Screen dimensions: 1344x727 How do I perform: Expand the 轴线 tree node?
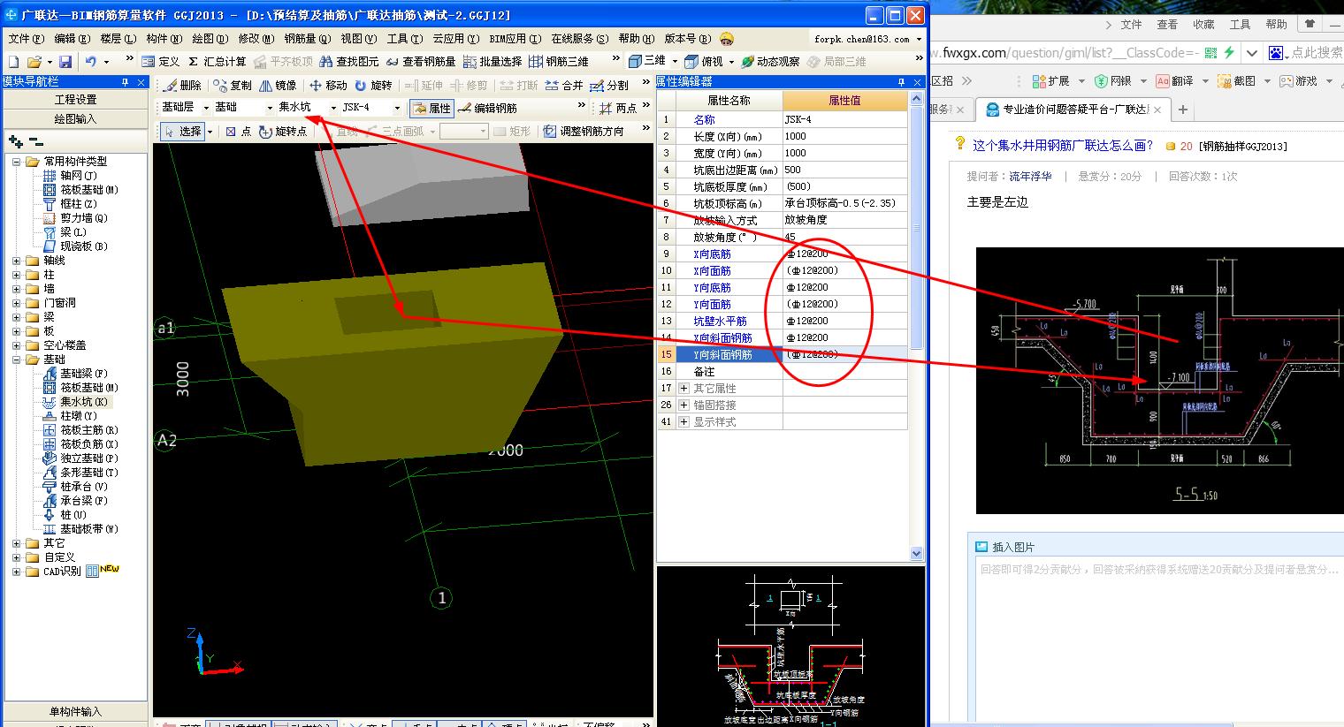point(16,261)
